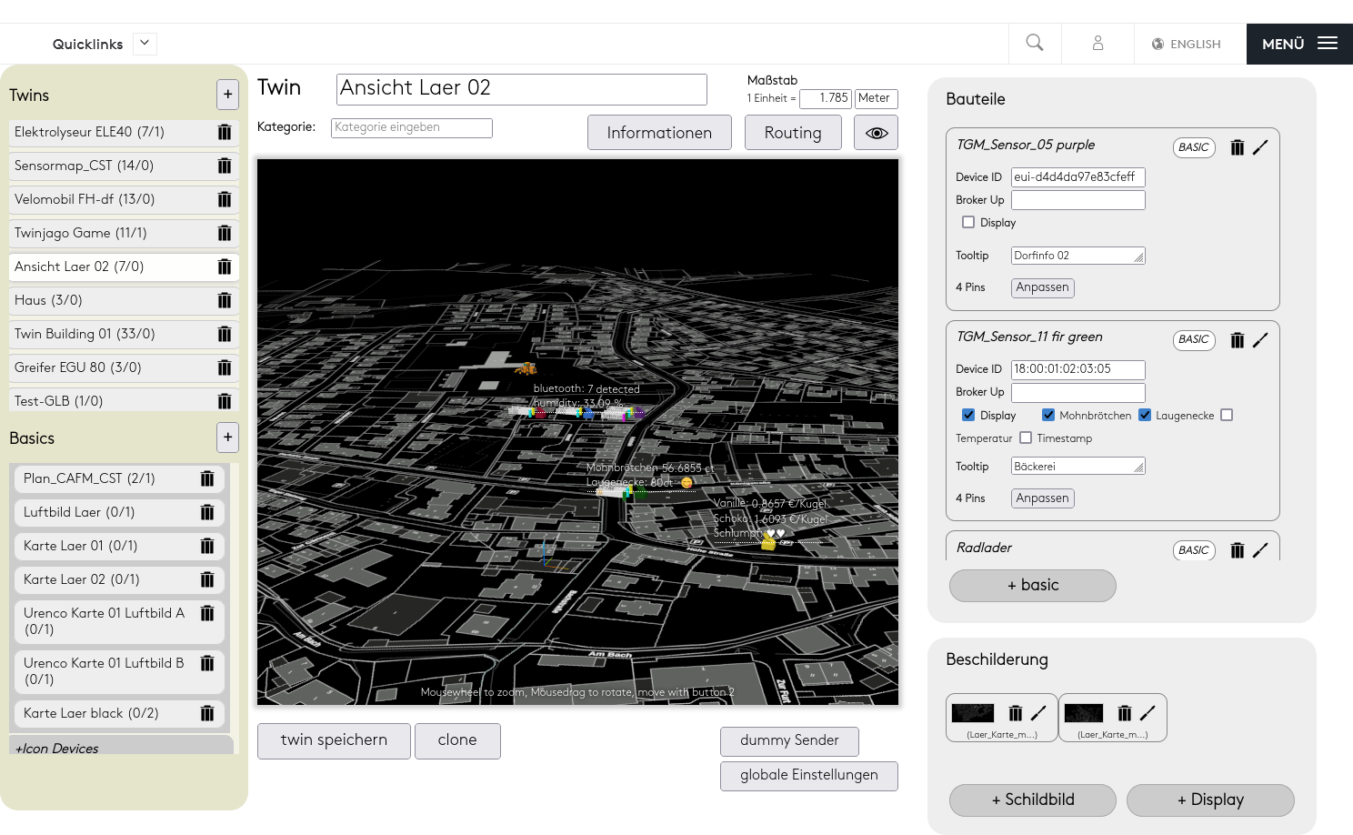The width and height of the screenshot is (1353, 835).
Task: Expand the +Icon Devices section
Action: click(x=57, y=749)
